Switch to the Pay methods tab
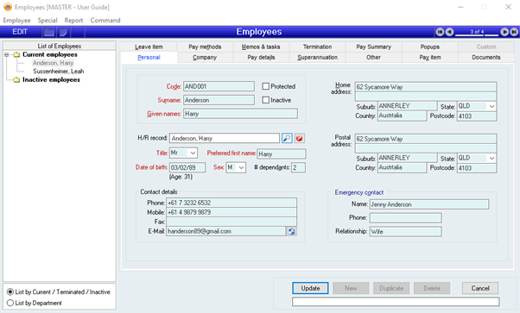The height and width of the screenshot is (313, 520). click(x=205, y=47)
